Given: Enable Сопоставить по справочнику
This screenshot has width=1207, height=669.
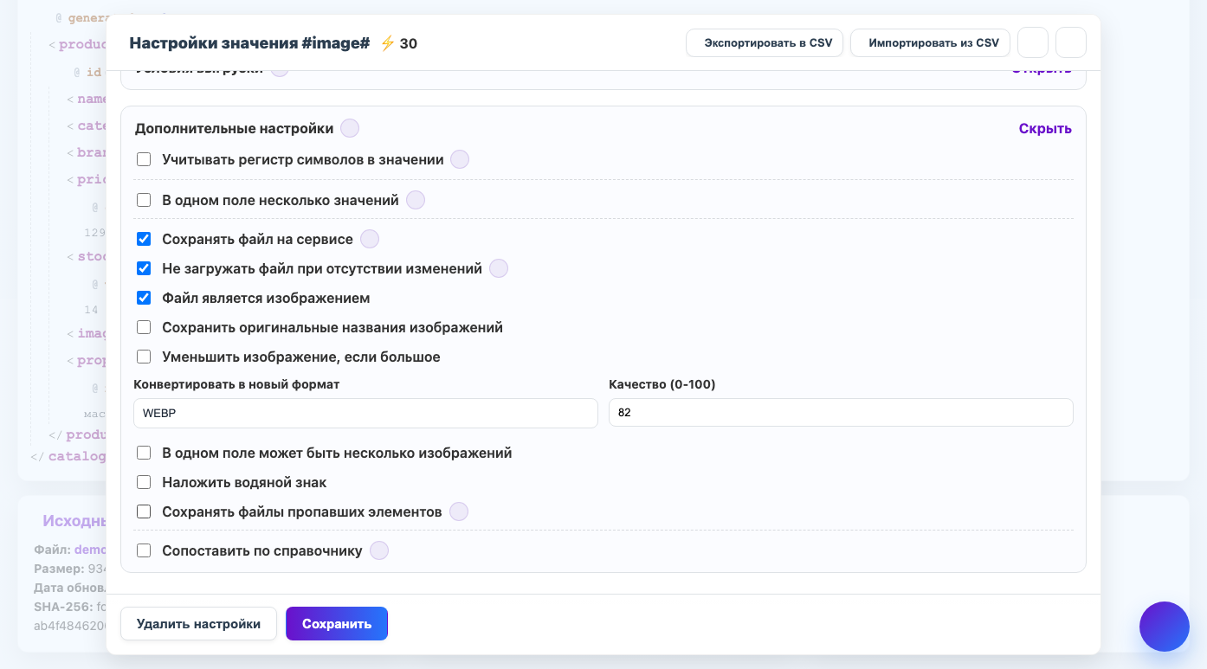Looking at the screenshot, I should click(144, 550).
